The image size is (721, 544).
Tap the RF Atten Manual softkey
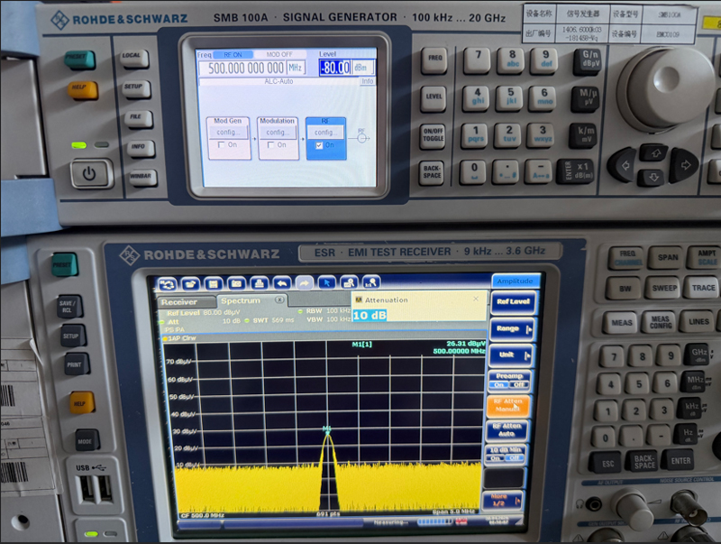pyautogui.click(x=507, y=405)
